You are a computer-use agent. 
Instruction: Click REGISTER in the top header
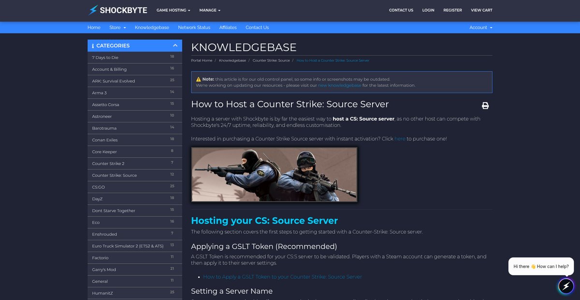(x=452, y=10)
